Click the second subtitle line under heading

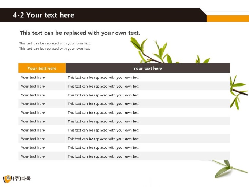(55, 49)
